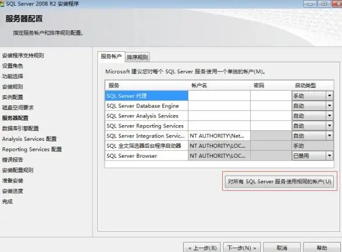Click Analysis Services 配置 in the step list
The image size is (342, 252).
pyautogui.click(x=29, y=139)
